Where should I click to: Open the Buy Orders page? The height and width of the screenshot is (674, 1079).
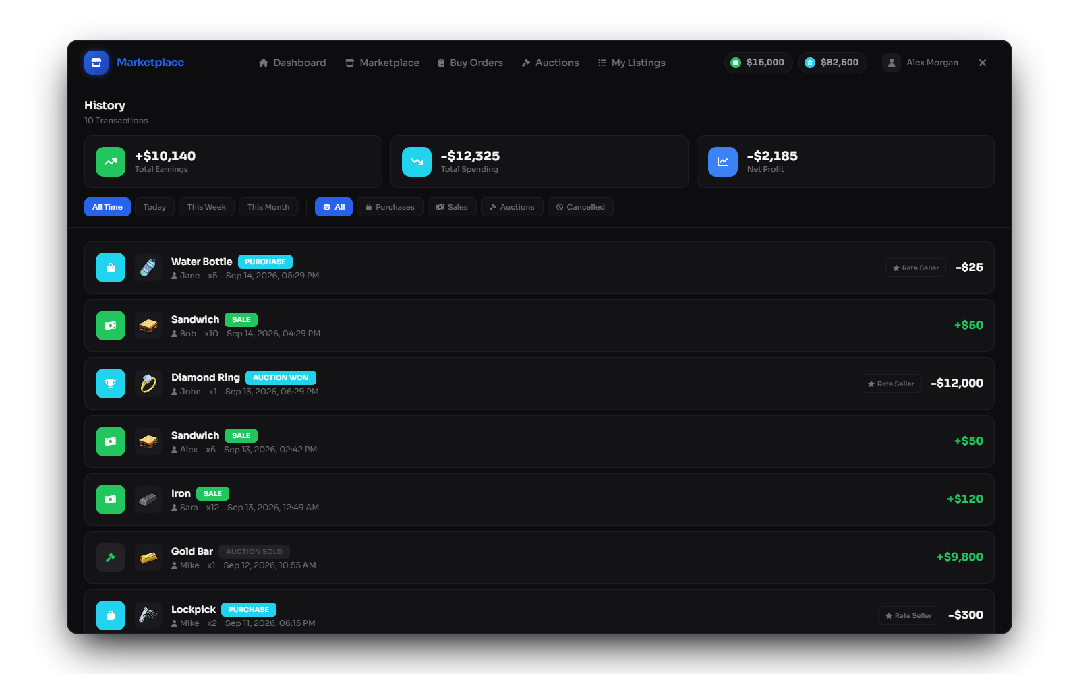click(x=470, y=63)
